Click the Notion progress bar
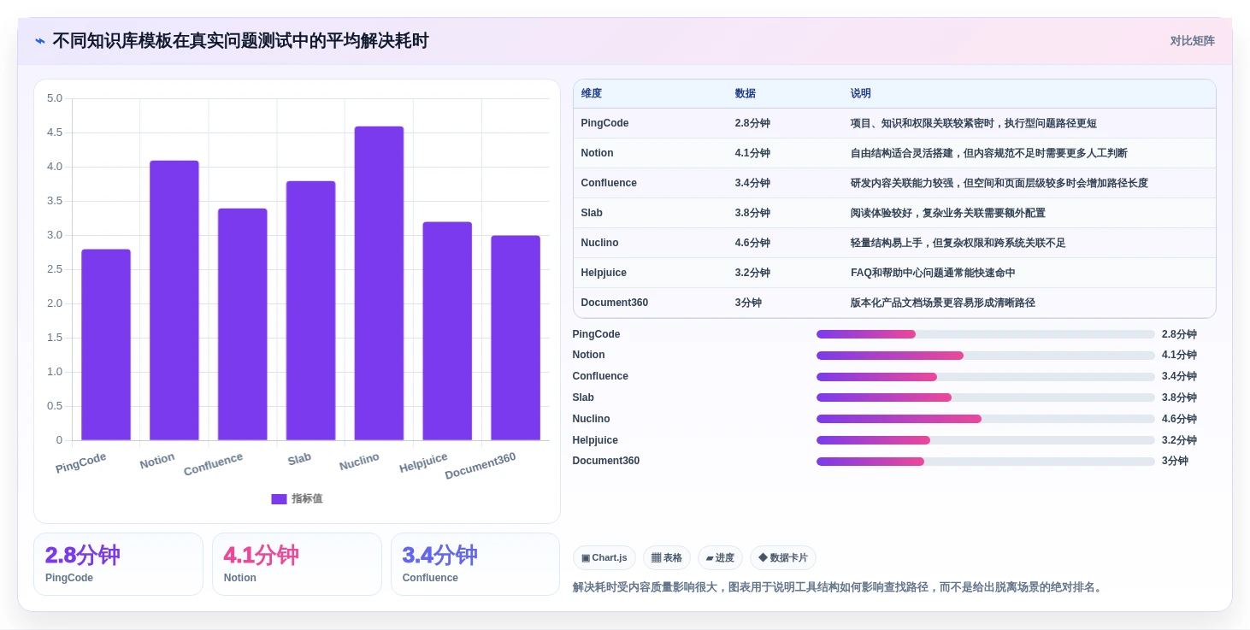This screenshot has width=1250, height=630. pos(985,356)
